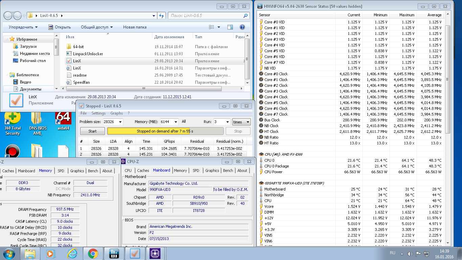This screenshot has height=260, width=462.
Task: Toggle the Explorer preview pane icon
Action: pos(230,27)
